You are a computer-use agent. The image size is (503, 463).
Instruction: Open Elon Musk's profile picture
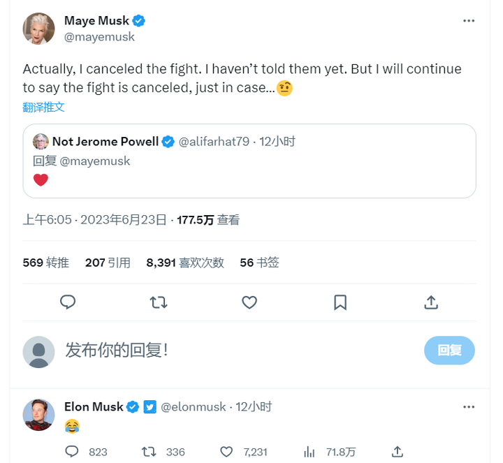(38, 415)
